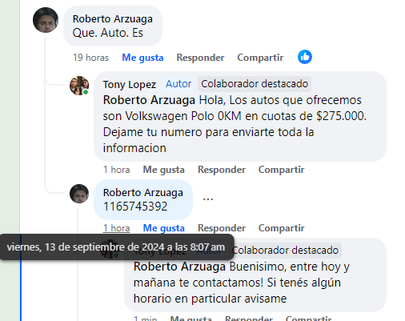Screen dimensions: 405x321
Task: Like Tony Lopez's Volkswagen Polo reply
Action: 164,170
